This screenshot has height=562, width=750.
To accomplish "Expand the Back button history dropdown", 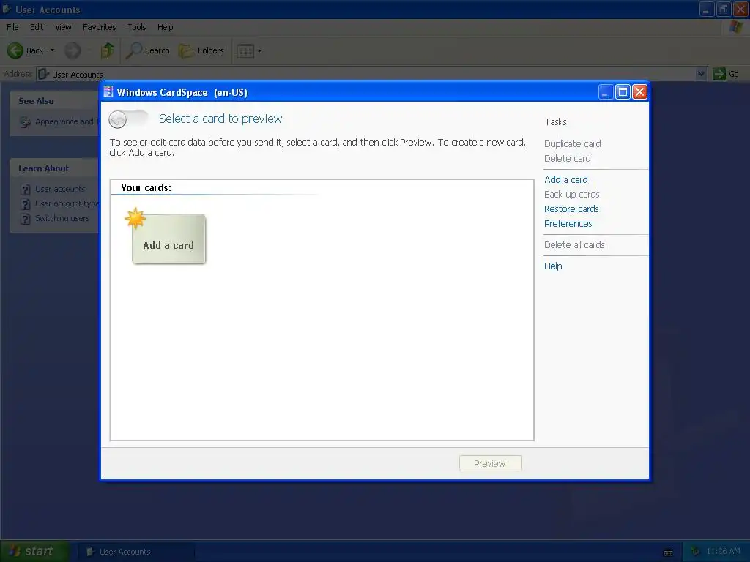I will tap(53, 50).
